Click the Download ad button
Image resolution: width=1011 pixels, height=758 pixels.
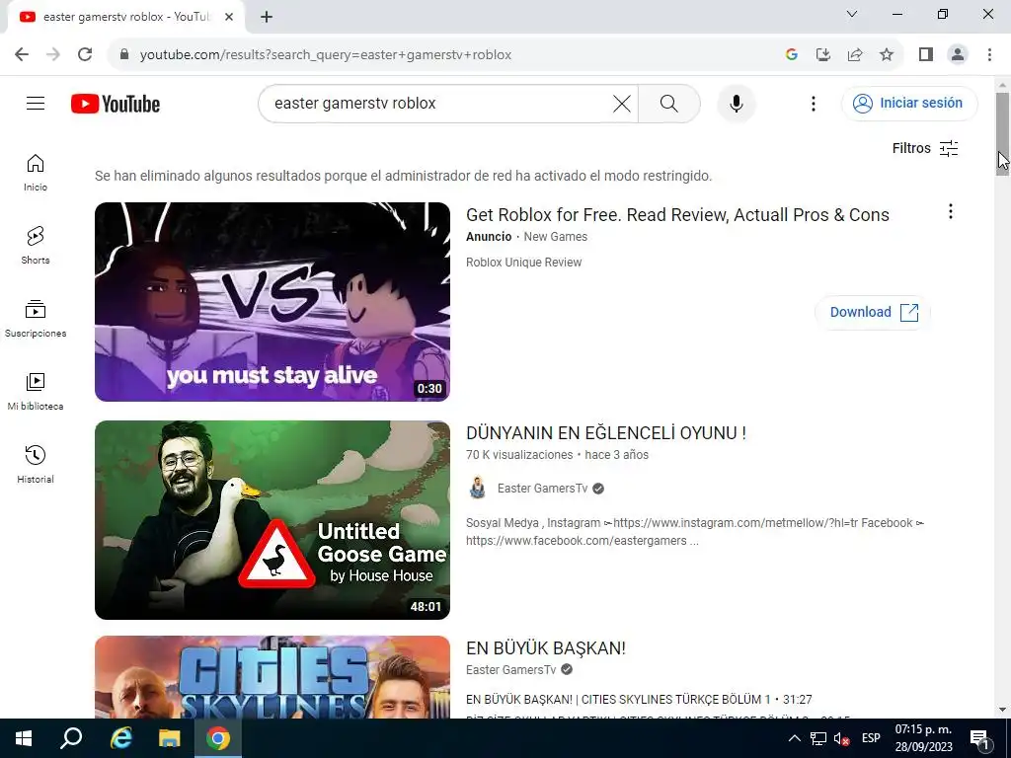(x=873, y=312)
